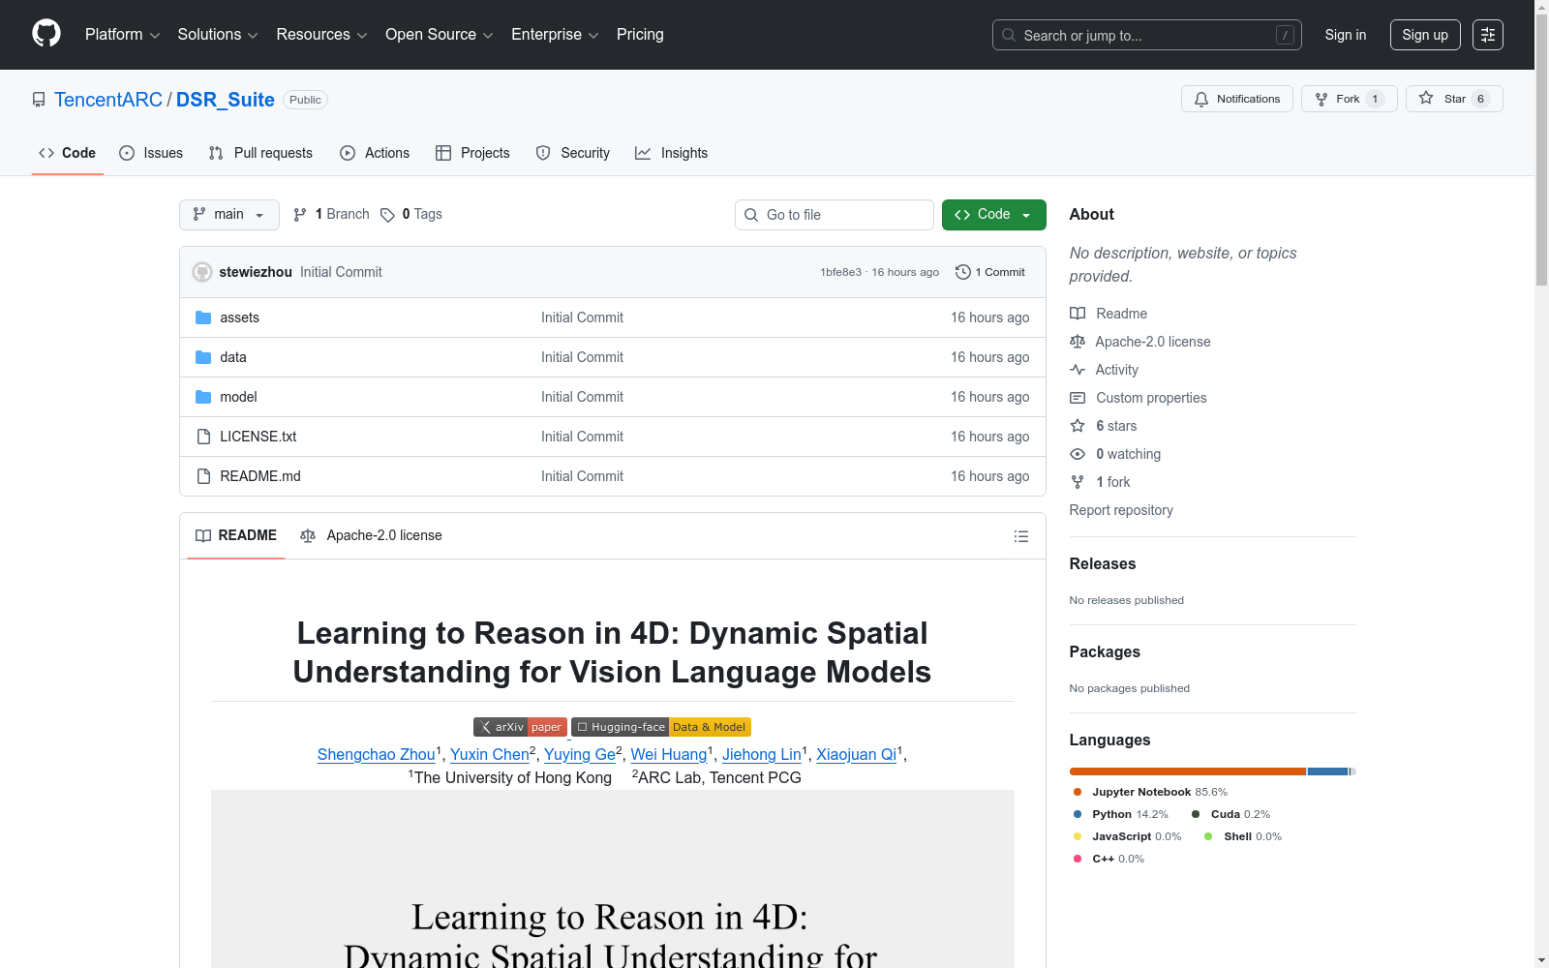The width and height of the screenshot is (1549, 968).
Task: Select the Code repository tab
Action: 68,153
